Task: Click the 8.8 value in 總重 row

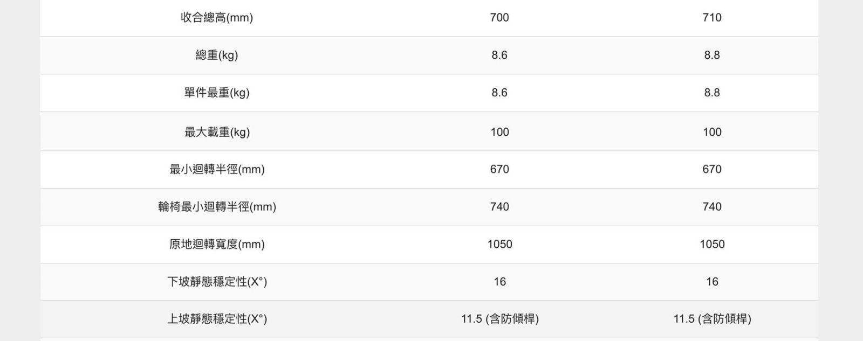Action: (712, 55)
